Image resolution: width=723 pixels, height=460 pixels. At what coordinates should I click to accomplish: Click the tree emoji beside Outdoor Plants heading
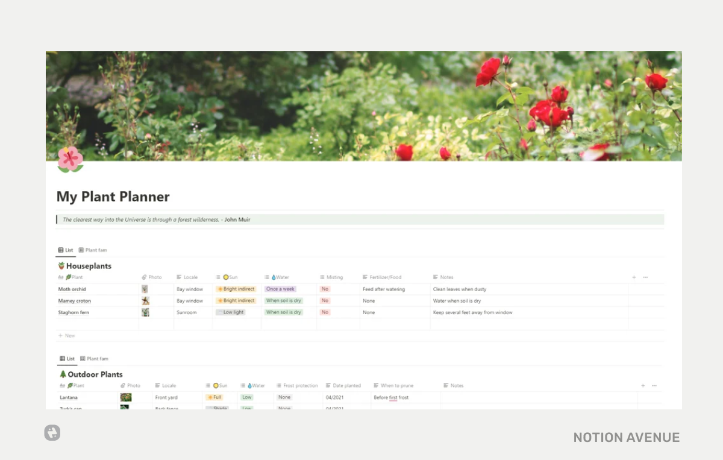coord(63,374)
